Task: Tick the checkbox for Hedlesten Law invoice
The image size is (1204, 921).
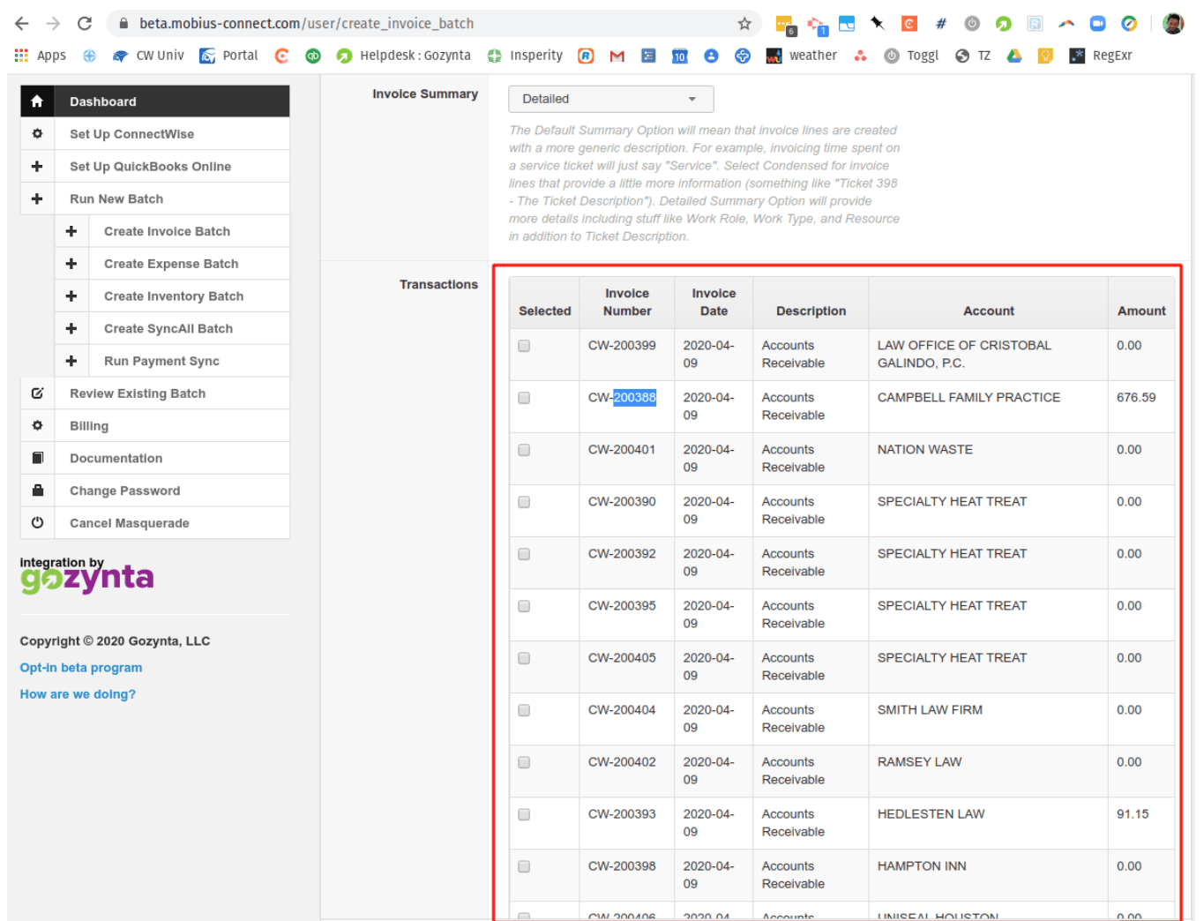Action: tap(524, 814)
